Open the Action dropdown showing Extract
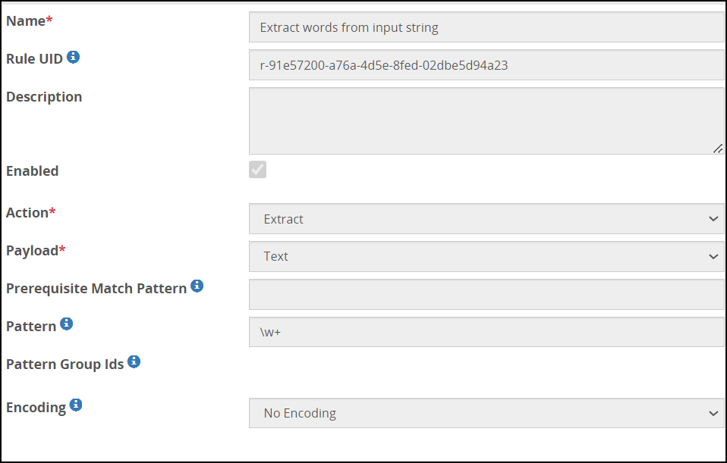Viewport: 727px width, 463px height. click(486, 219)
